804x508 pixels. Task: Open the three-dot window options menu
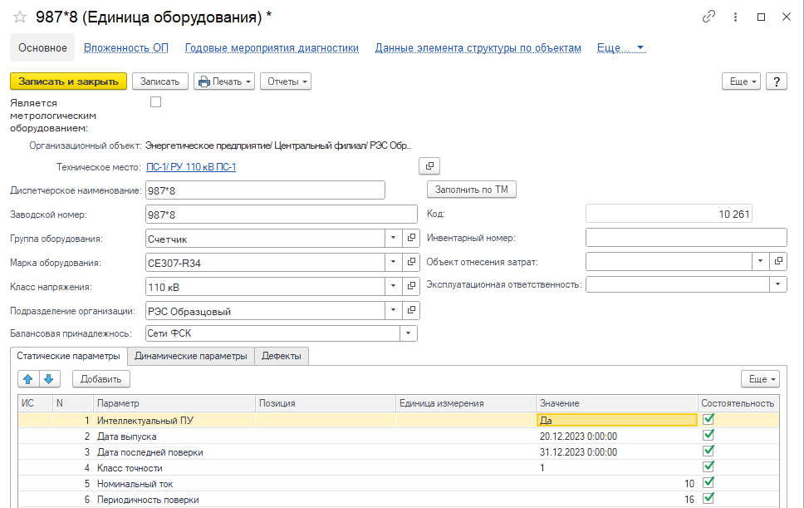[735, 17]
